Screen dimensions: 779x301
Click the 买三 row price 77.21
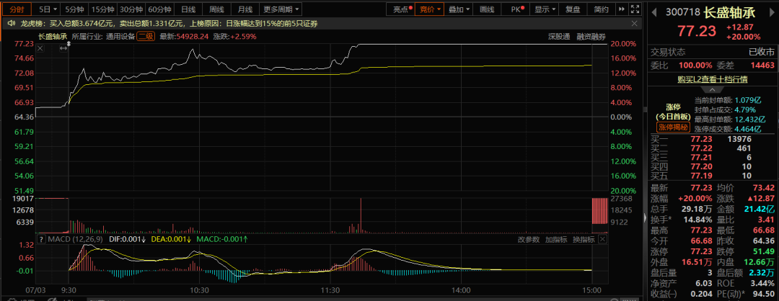point(700,157)
